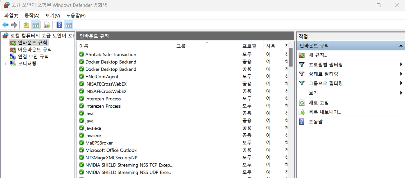Click the green check icon for HNetCom.Agent
405x178 pixels.
coord(81,76)
